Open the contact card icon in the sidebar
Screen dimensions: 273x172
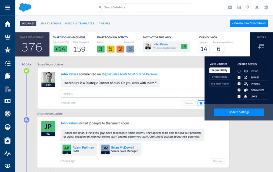(7, 101)
